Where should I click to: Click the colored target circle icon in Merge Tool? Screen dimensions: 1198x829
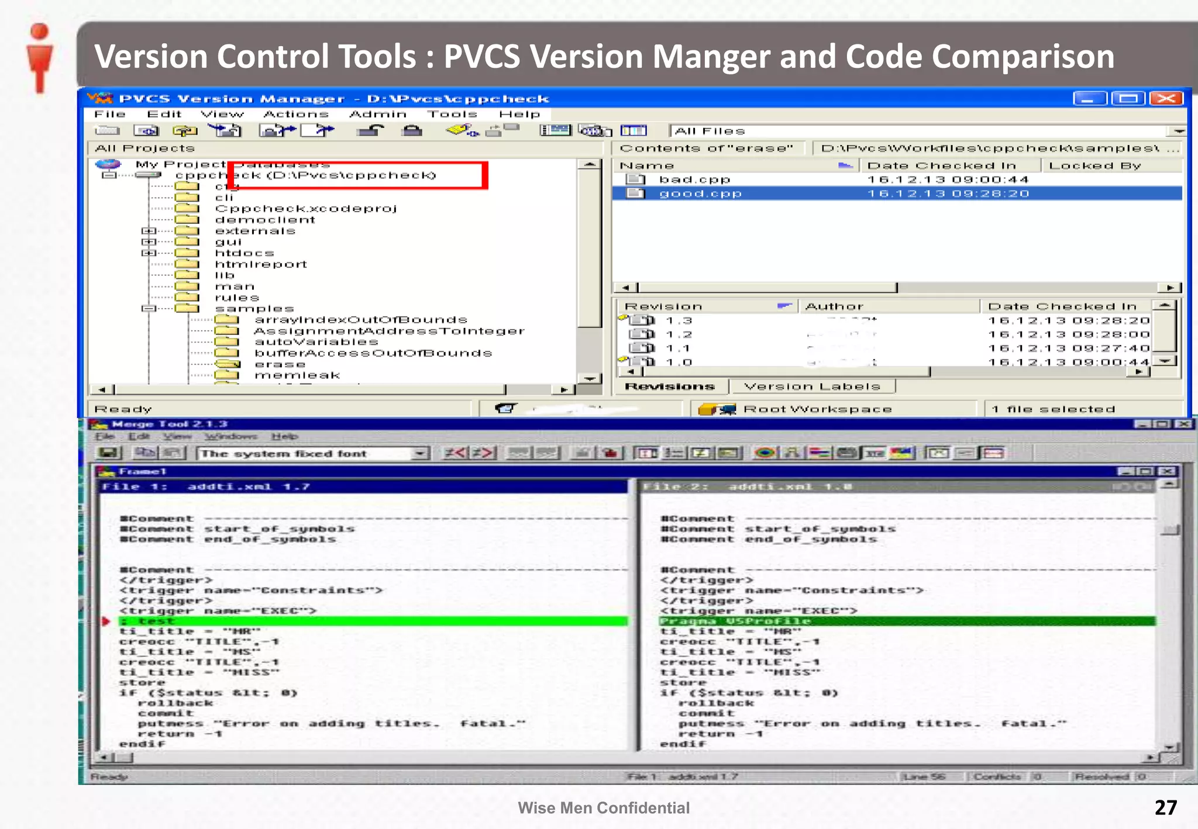click(765, 453)
